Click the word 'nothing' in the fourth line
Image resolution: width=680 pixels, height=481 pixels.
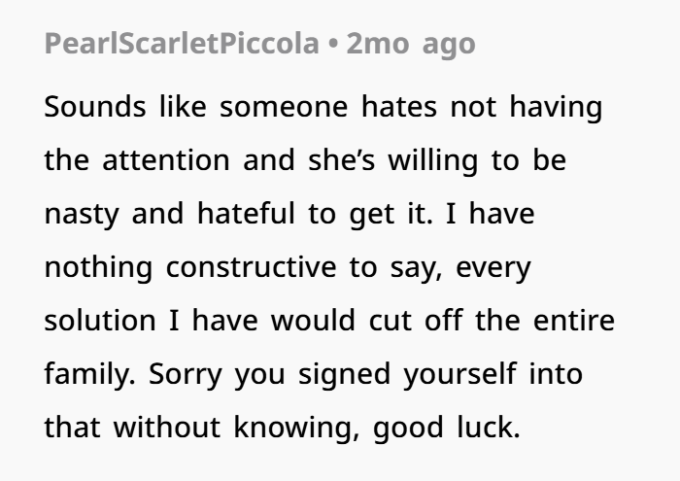[98, 267]
